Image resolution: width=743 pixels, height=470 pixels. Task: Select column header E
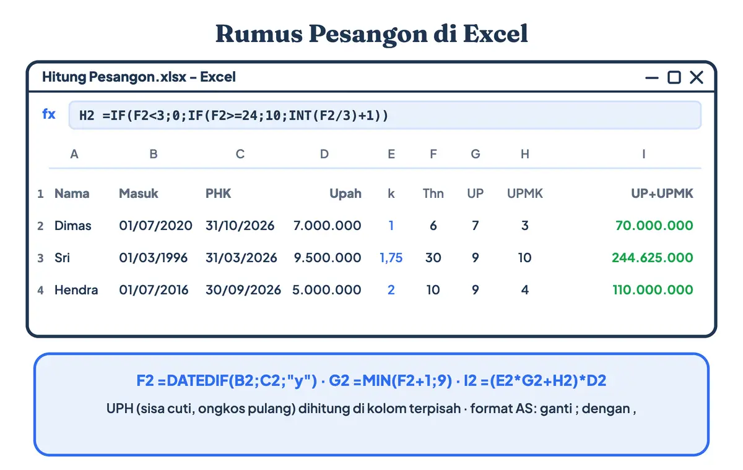tap(391, 155)
